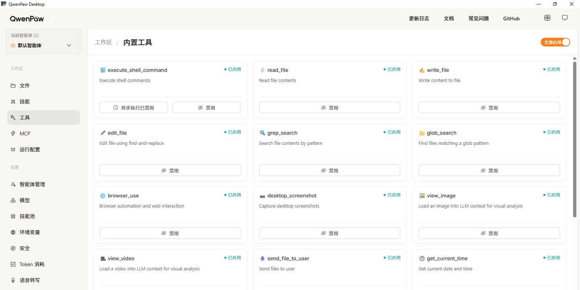Open MCP in the sidebar
The height and width of the screenshot is (290, 580).
point(44,134)
